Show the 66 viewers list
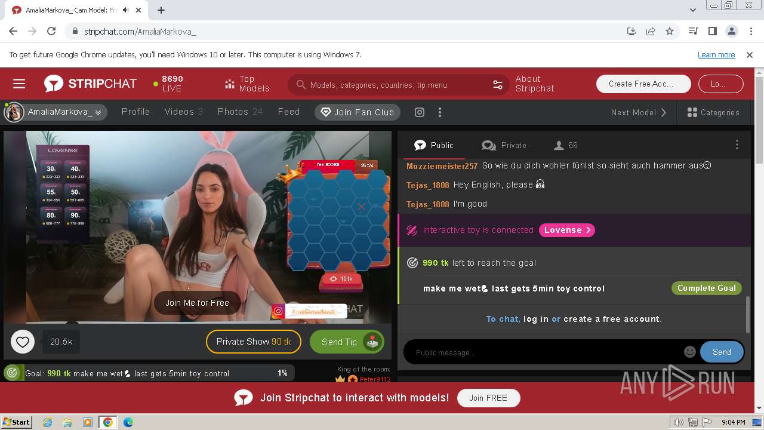The height and width of the screenshot is (430, 764). (x=566, y=145)
